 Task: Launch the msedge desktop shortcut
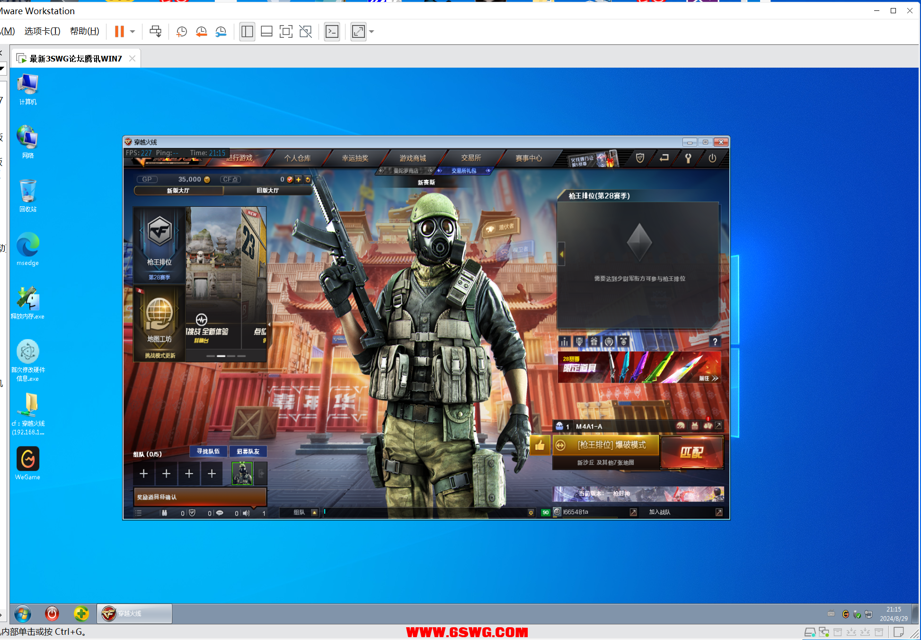pyautogui.click(x=28, y=249)
